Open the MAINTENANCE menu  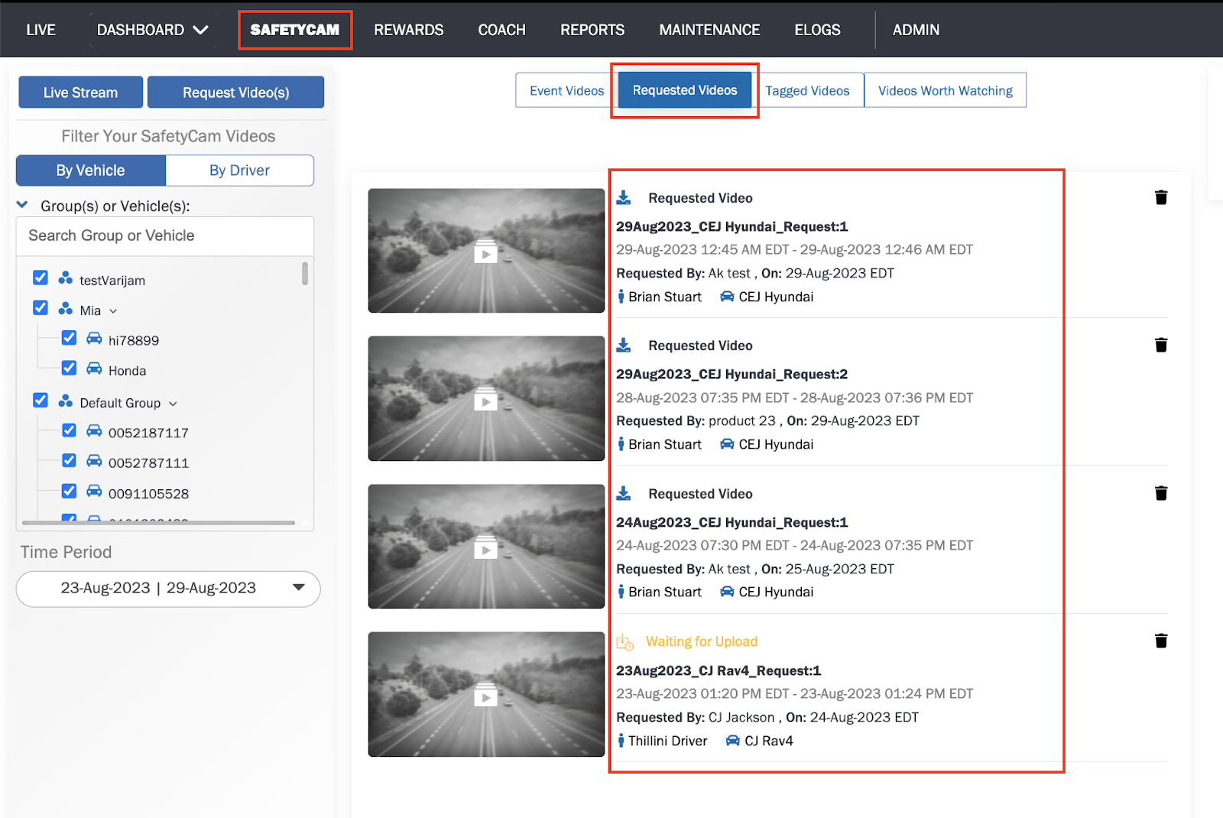[x=709, y=30]
